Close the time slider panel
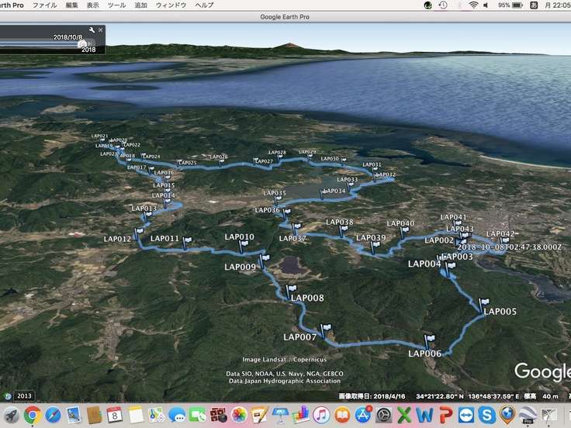 [100, 30]
